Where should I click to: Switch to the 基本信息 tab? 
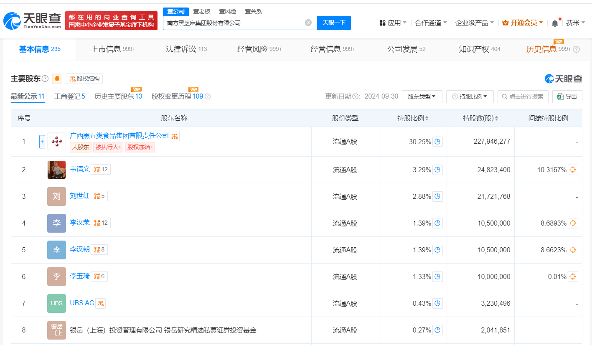click(x=40, y=49)
